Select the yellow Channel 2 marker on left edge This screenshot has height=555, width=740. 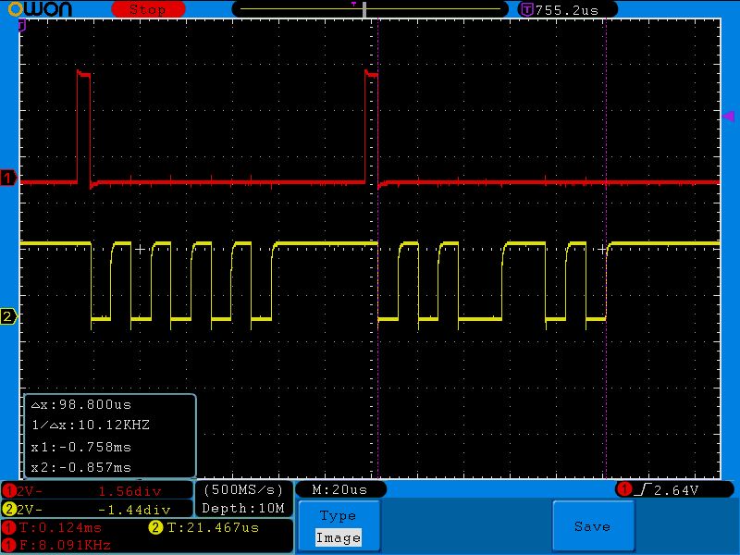[6, 315]
